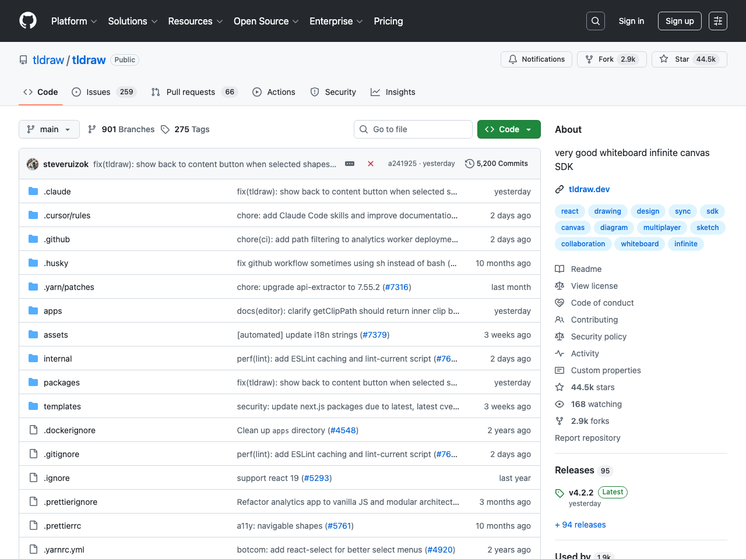
Task: Open the main branch dropdown
Action: coord(49,129)
